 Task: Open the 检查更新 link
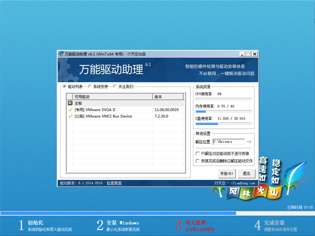(114, 183)
